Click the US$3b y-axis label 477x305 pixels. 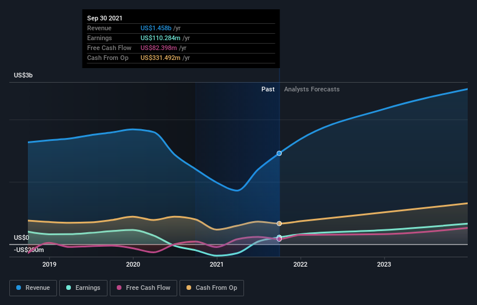pos(23,75)
